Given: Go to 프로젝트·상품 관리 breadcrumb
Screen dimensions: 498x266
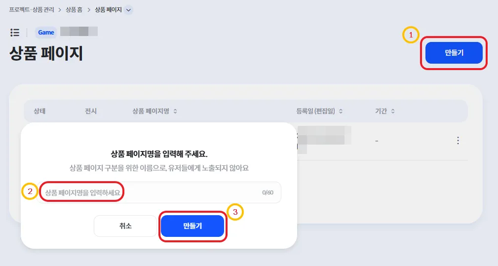Looking at the screenshot, I should tap(32, 10).
